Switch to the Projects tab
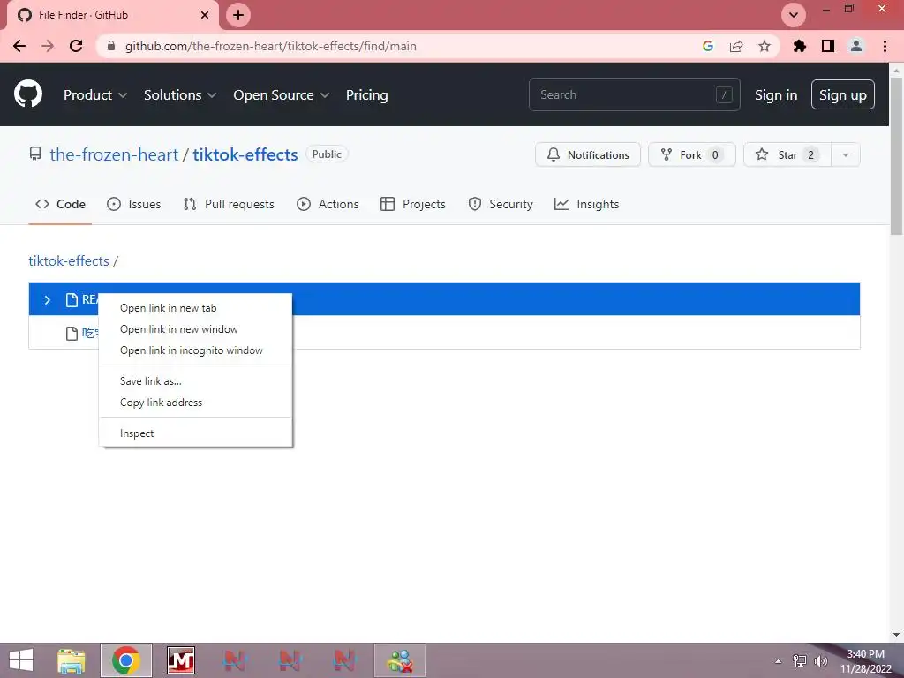The width and height of the screenshot is (904, 678). 413,204
